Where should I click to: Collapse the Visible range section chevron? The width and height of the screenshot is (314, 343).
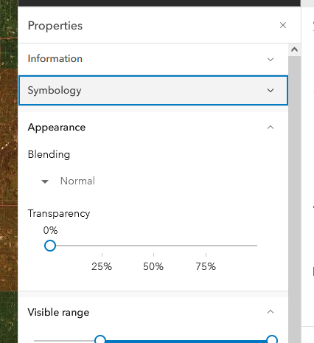(271, 312)
